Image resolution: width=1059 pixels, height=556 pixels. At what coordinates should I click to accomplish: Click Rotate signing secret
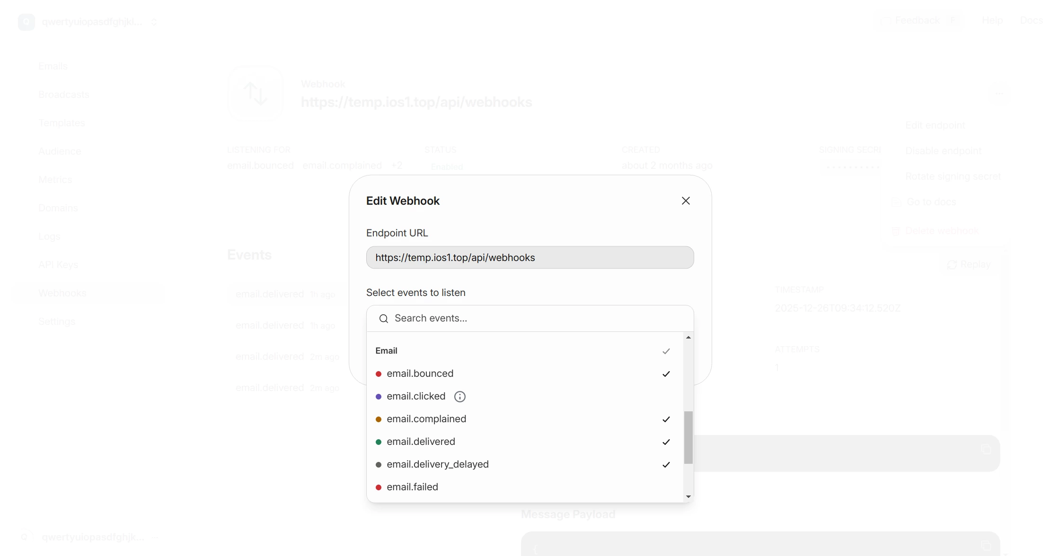click(953, 176)
